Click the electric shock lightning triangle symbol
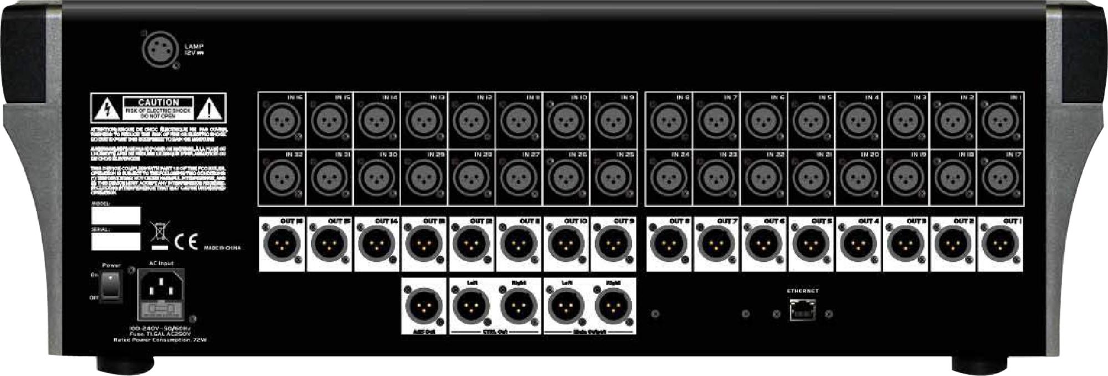 pos(106,109)
